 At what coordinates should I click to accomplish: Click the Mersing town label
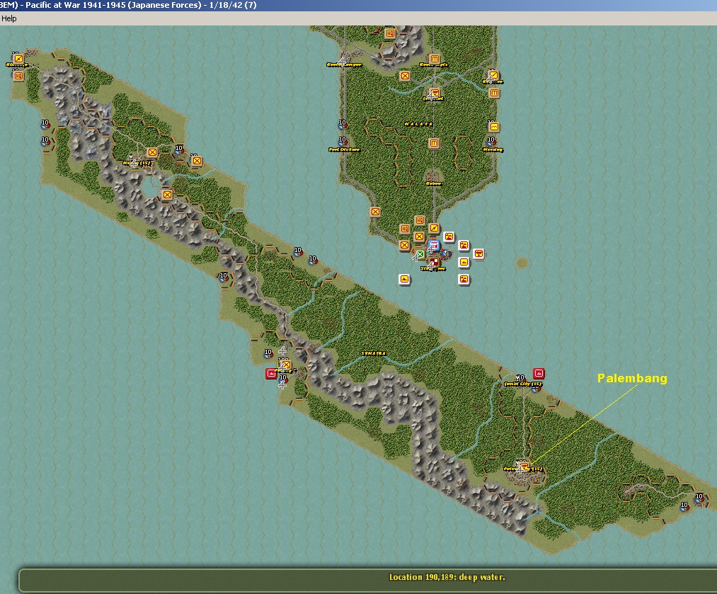click(493, 149)
